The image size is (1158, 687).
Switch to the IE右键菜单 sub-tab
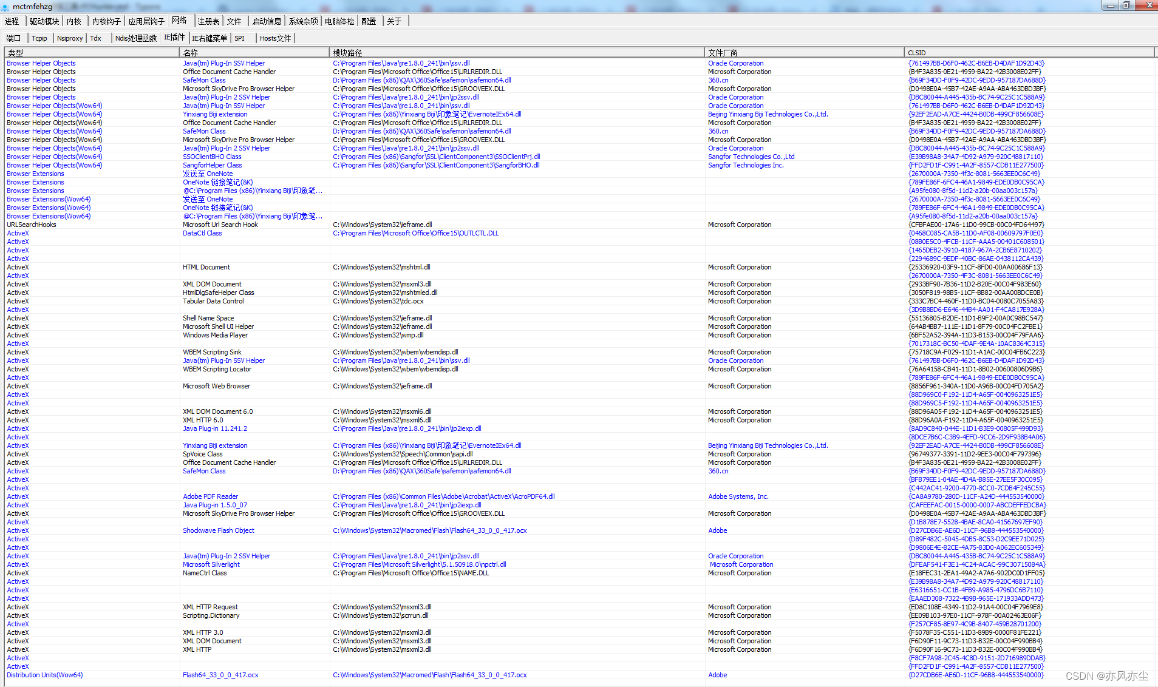click(209, 38)
